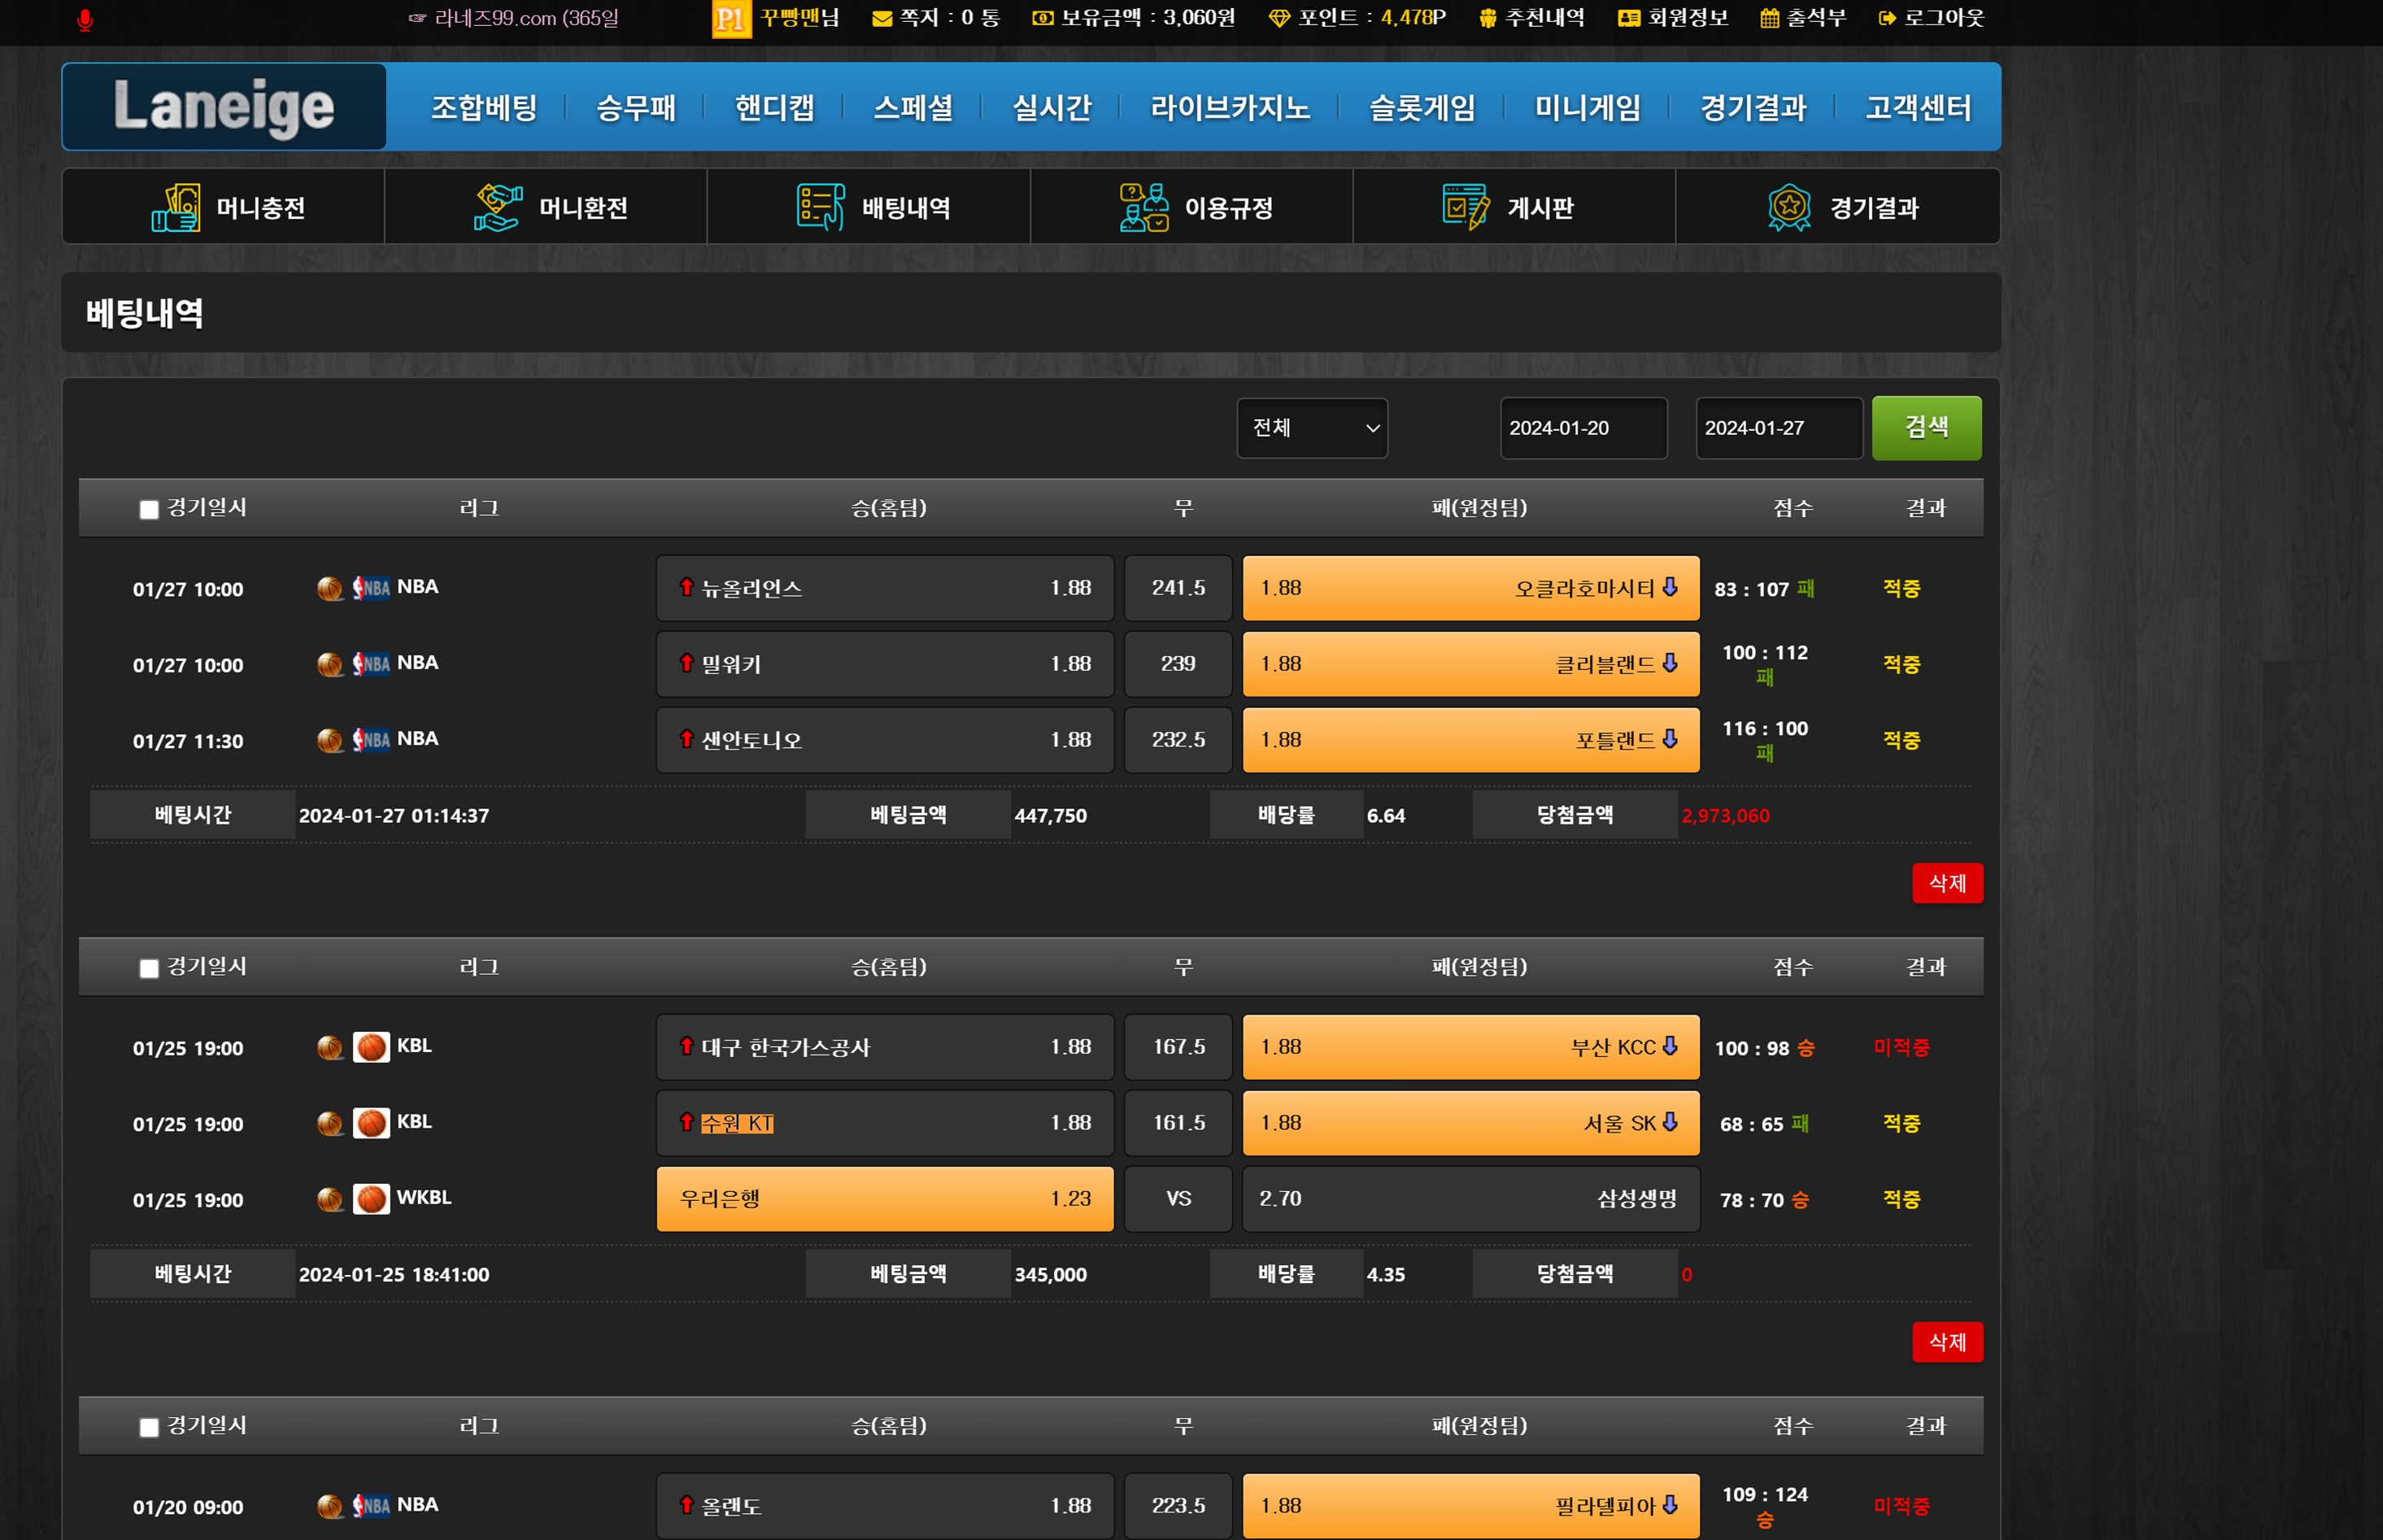Open the 머니충전 money charge icon
Screen dimensions: 2383x1540
click(176, 208)
